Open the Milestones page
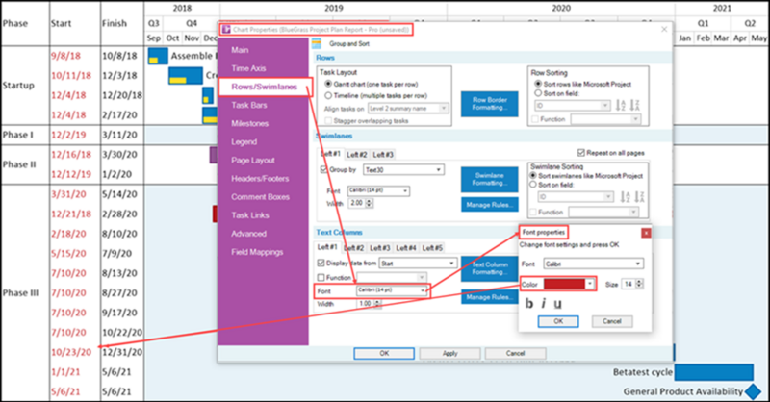Viewport: 770px width, 402px height. 250,124
